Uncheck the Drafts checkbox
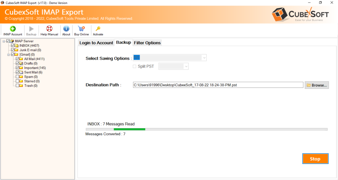Viewport: 338px width, 180px height. pos(17,63)
